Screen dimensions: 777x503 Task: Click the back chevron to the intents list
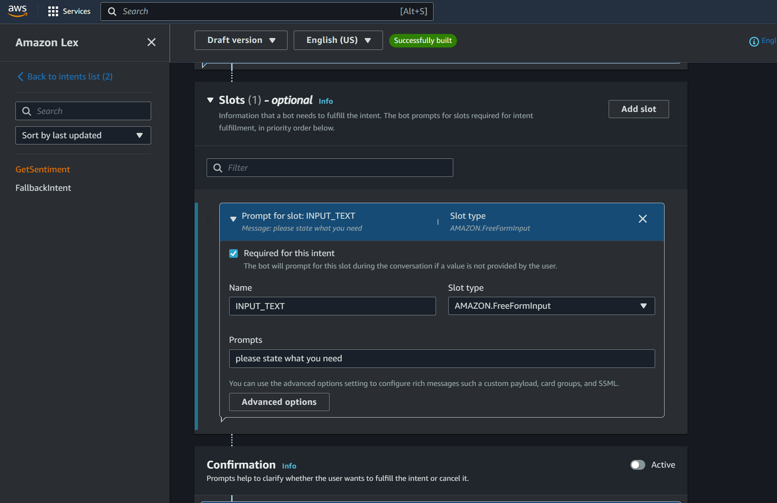click(20, 77)
